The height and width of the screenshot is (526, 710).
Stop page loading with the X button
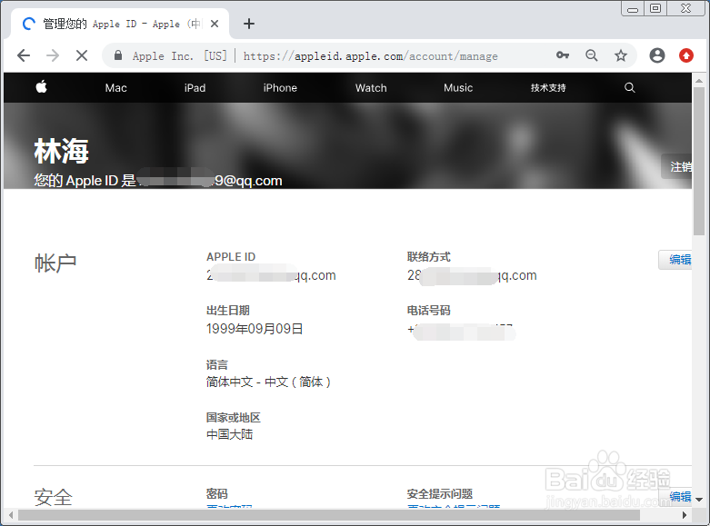click(82, 55)
